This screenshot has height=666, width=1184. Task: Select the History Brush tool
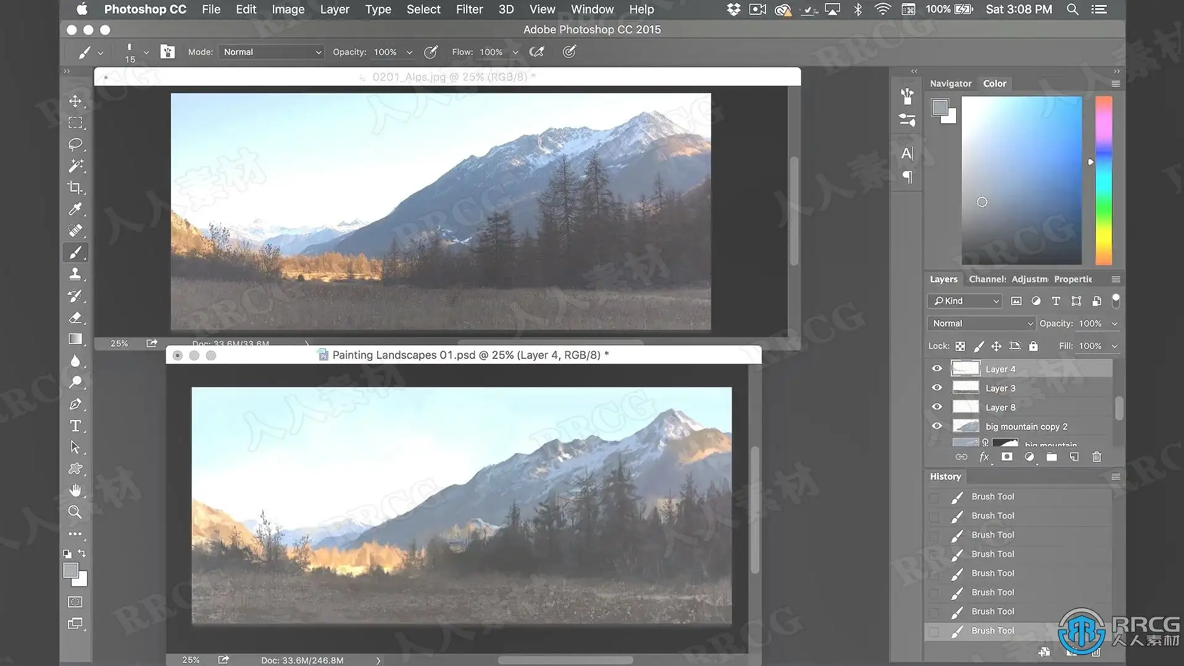75,296
